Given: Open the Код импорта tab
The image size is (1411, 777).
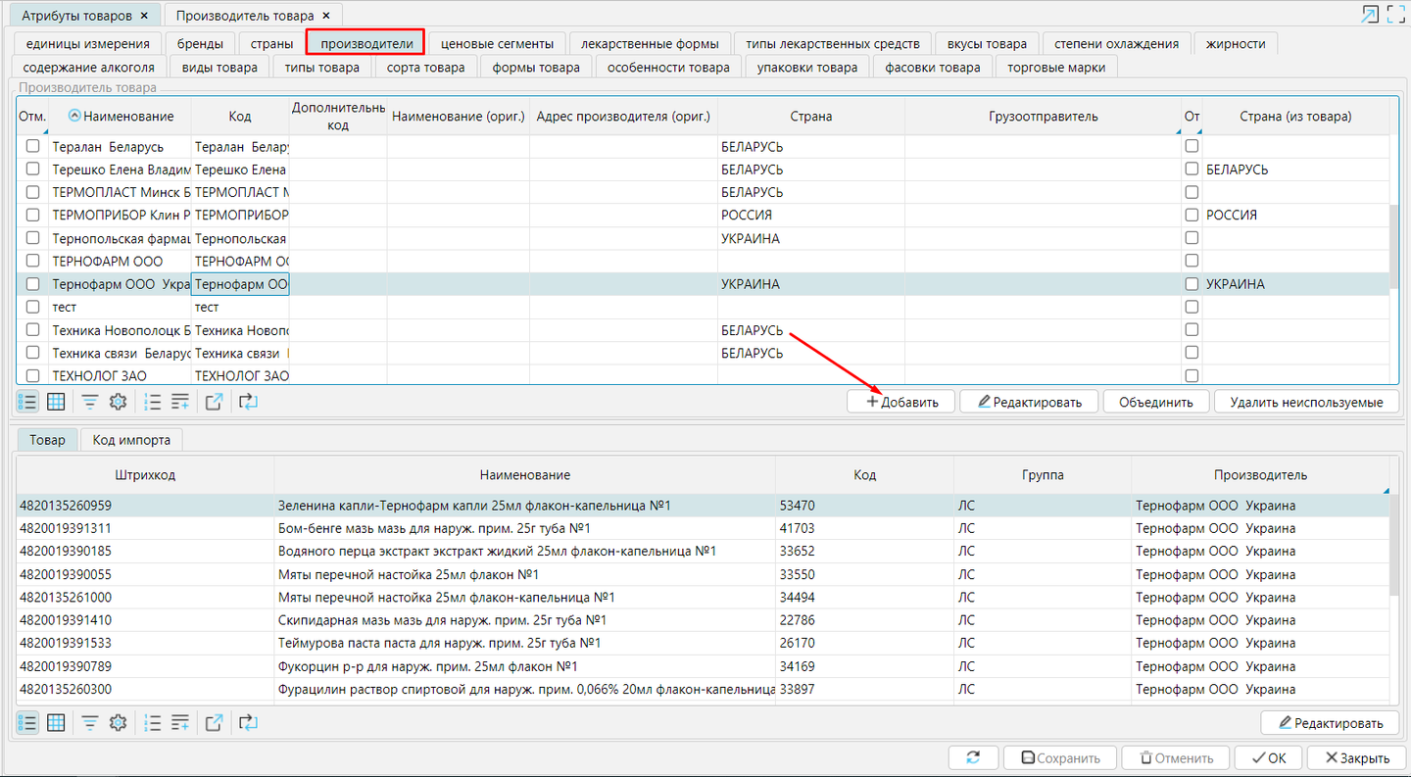Looking at the screenshot, I should [131, 440].
